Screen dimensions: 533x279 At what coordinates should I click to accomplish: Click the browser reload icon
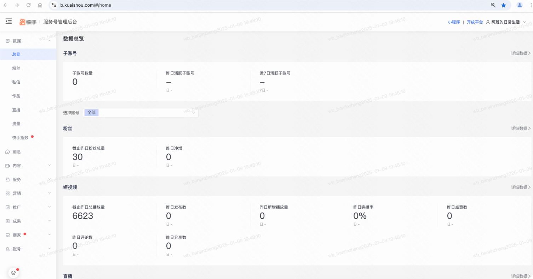pyautogui.click(x=29, y=5)
